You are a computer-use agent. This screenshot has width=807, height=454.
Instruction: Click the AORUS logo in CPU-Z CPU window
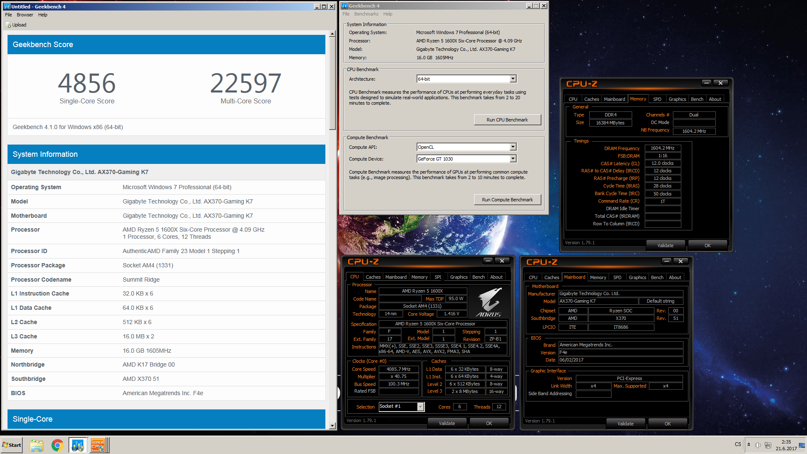click(489, 302)
